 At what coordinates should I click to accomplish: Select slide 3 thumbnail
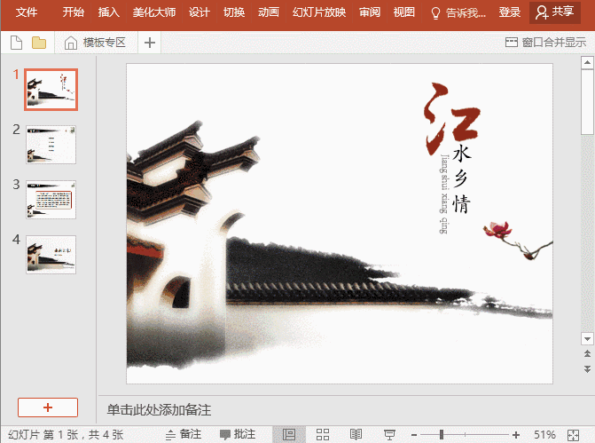[51, 200]
